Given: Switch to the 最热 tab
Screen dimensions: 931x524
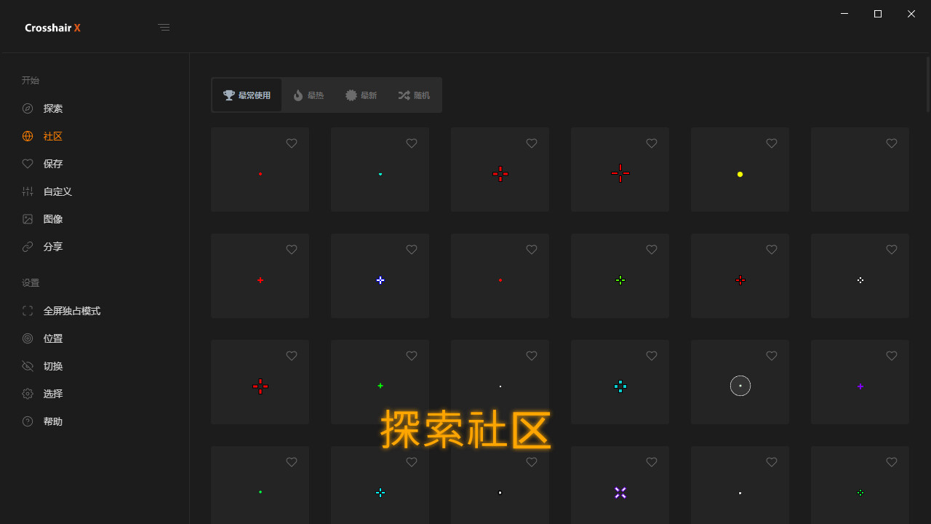Looking at the screenshot, I should pyautogui.click(x=308, y=95).
